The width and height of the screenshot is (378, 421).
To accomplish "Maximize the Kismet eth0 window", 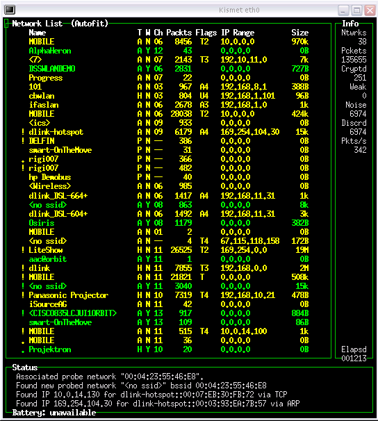I will [356, 10].
